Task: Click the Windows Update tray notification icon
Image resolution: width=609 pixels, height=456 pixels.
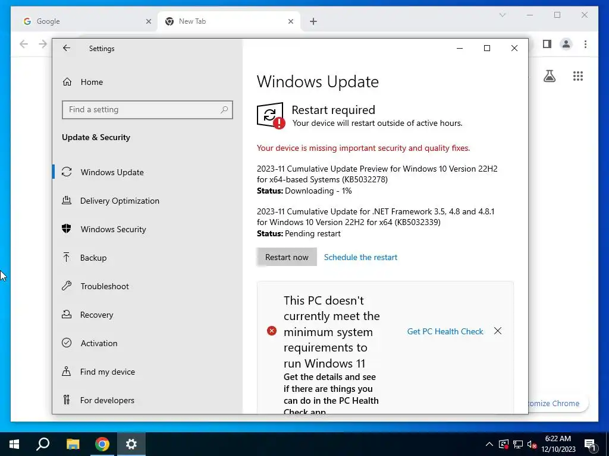Action: [x=503, y=444]
